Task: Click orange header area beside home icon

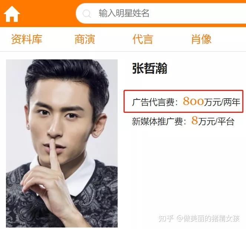Action: (48, 14)
